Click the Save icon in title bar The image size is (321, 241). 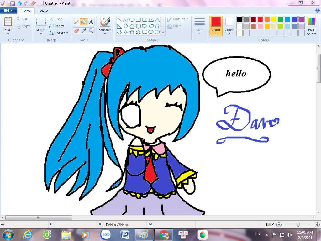13,3
